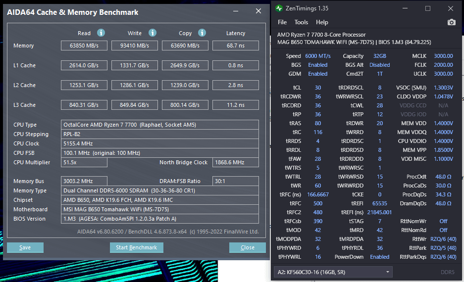Open the memory module A2 dropdown

pyautogui.click(x=333, y=272)
